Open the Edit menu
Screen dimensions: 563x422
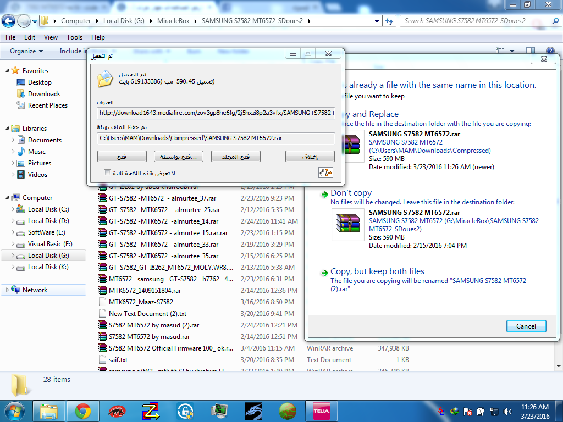[30, 37]
